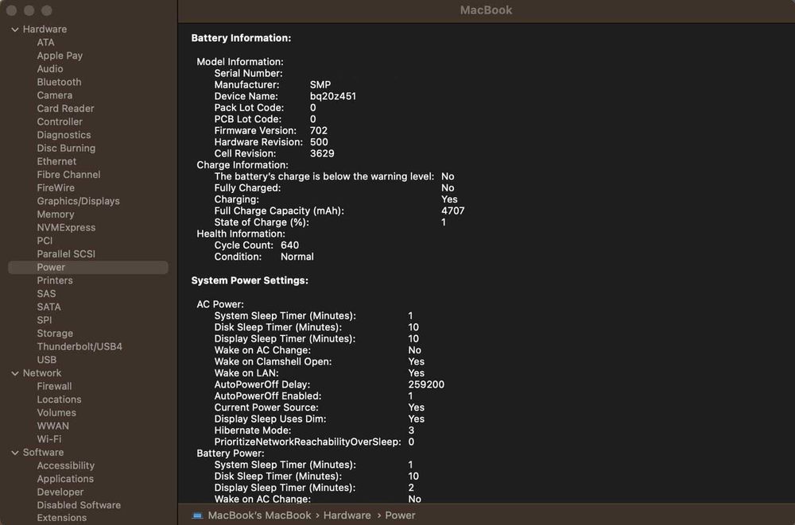Select Diagnostics in the sidebar
Screen dimensions: 795x525
64,135
